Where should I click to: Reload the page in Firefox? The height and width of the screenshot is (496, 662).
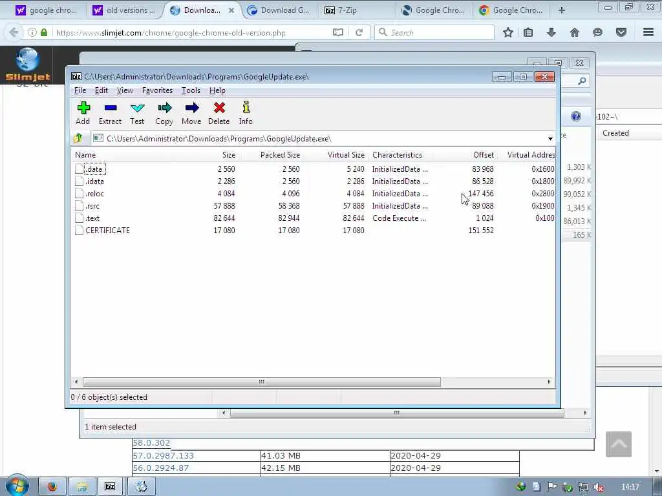click(359, 32)
